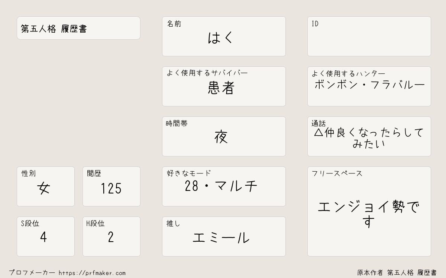The image size is (446, 278).
Task: Click the H段位 field showing 2
Action: coord(111,236)
